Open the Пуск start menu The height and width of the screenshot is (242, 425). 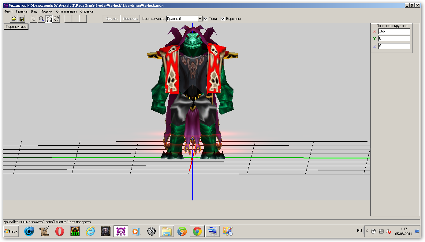tap(11, 232)
